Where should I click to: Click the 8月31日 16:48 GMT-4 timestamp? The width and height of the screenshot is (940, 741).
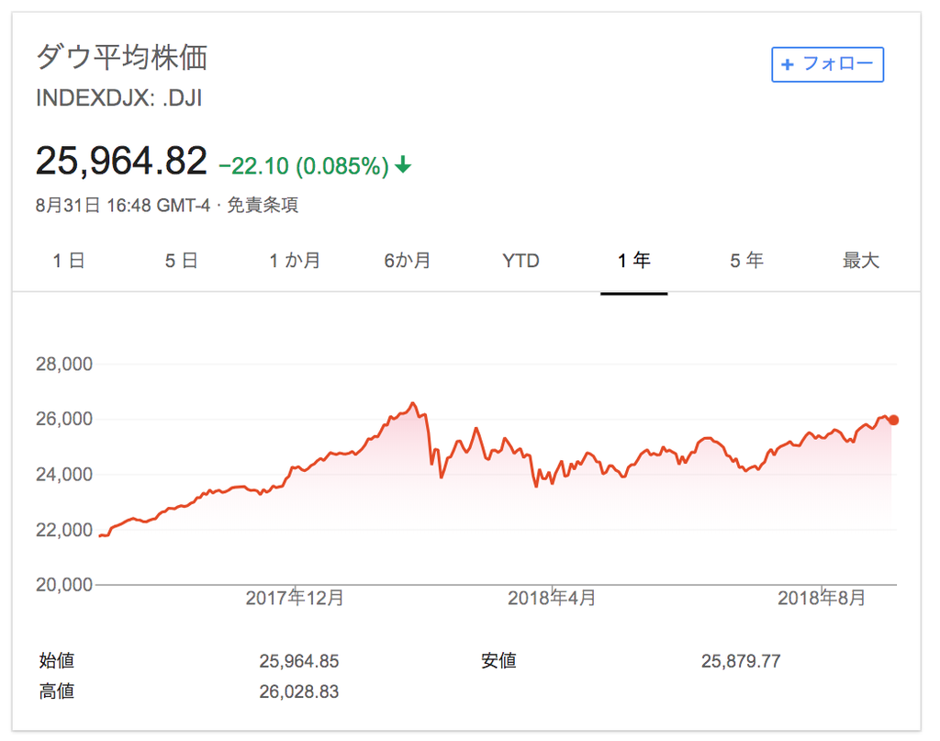pyautogui.click(x=123, y=205)
